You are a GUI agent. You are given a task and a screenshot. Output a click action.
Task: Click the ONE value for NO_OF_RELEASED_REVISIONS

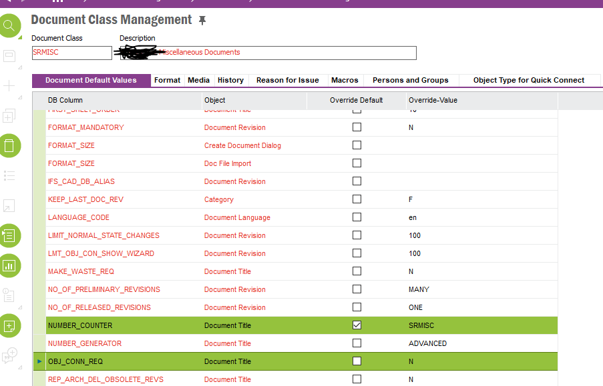[415, 307]
